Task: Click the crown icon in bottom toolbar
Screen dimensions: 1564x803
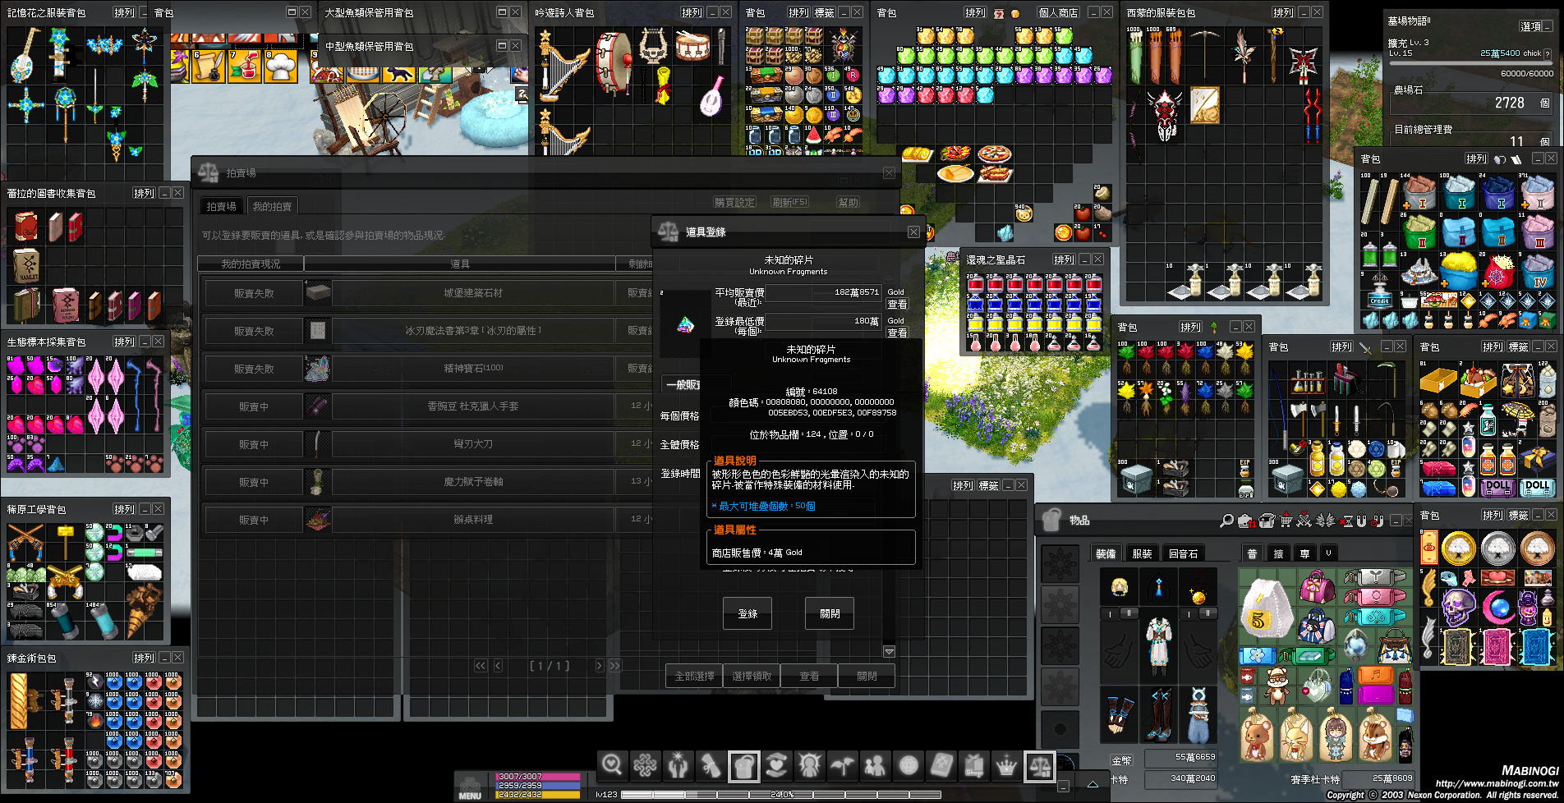Action: (1006, 765)
